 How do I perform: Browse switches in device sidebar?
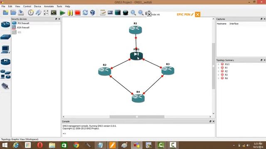[x=5, y=37]
